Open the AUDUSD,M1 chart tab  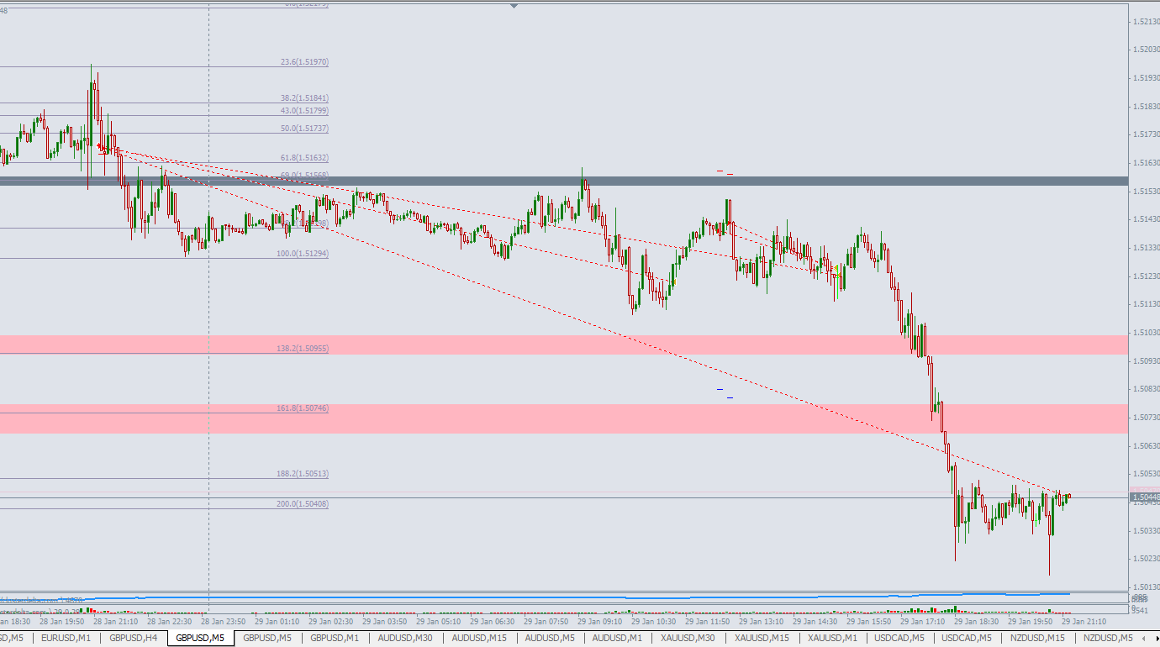click(x=617, y=639)
